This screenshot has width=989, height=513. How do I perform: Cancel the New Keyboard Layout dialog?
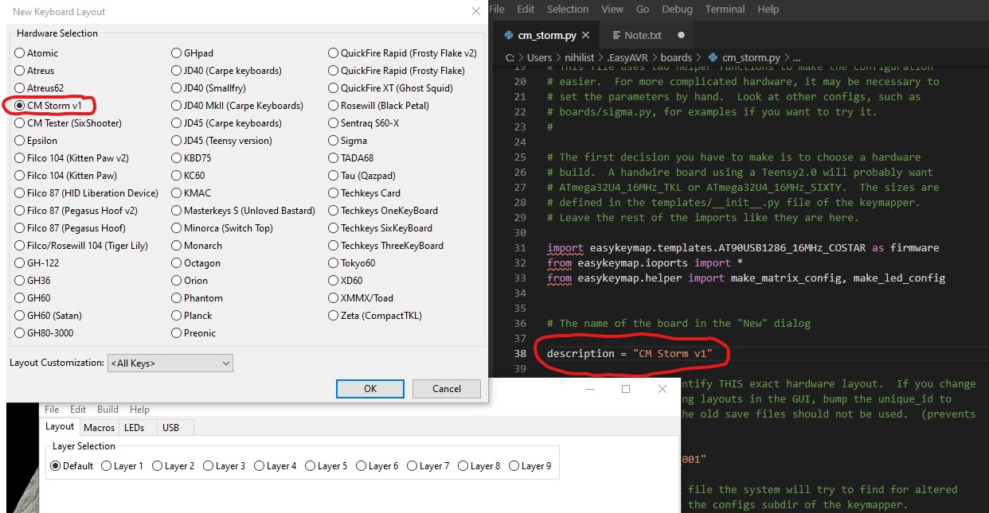click(447, 389)
